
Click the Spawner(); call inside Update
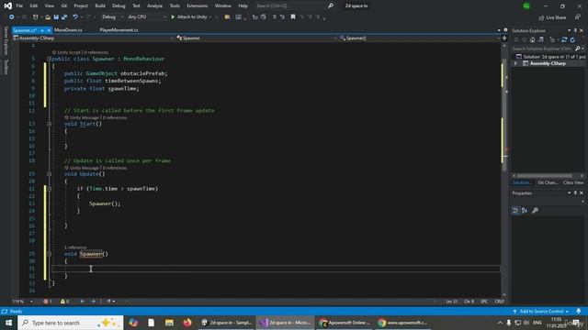pos(105,203)
